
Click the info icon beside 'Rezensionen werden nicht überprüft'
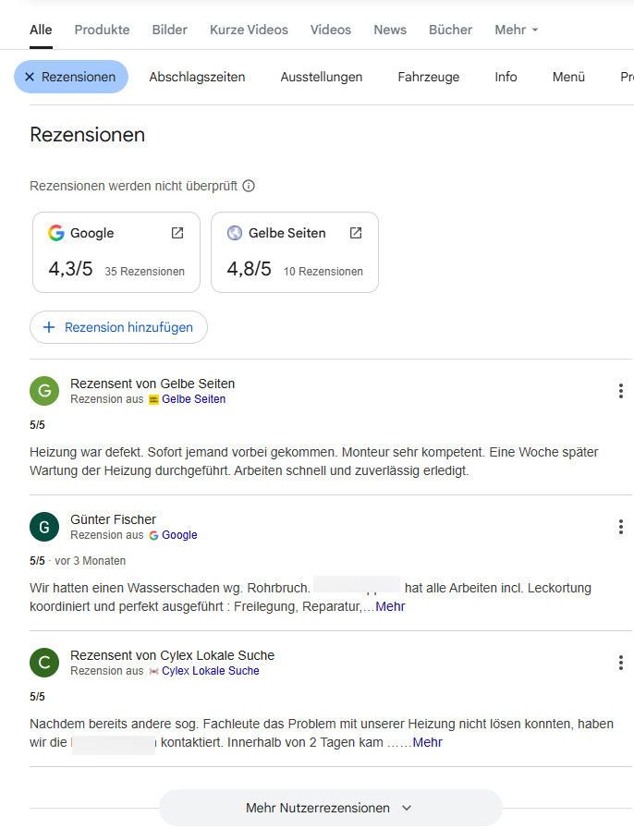coord(249,186)
